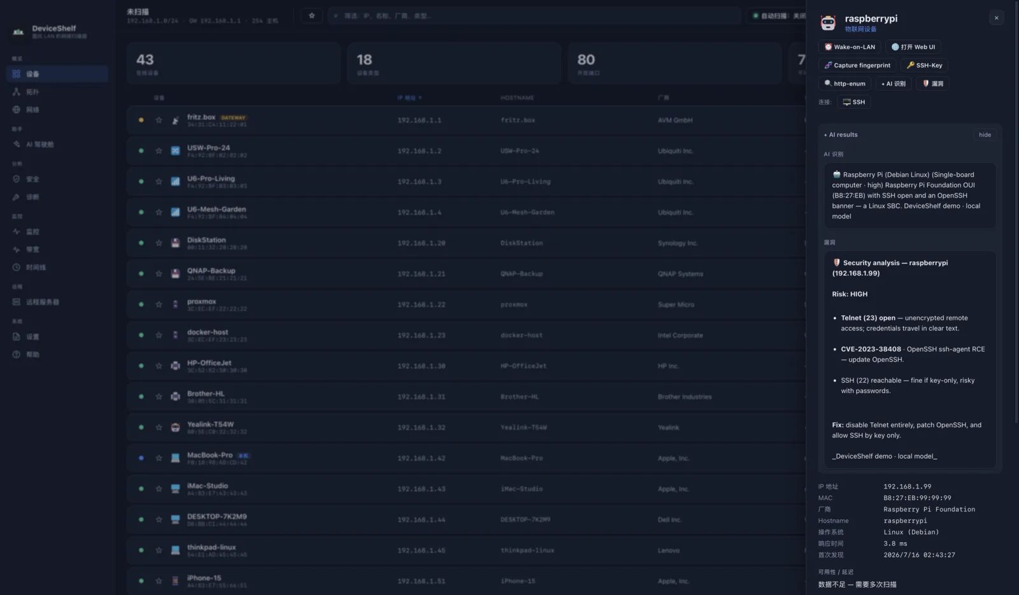Open 远程服务器 in the sidebar

tap(57, 302)
